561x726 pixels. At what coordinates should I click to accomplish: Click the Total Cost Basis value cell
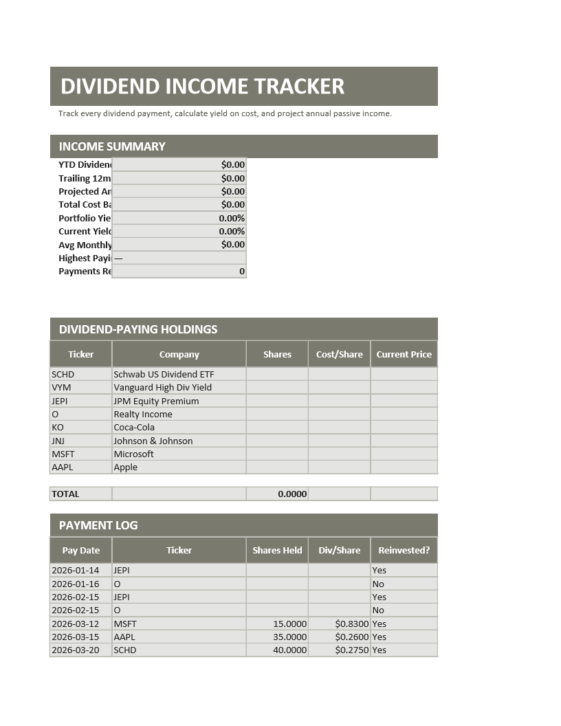[x=179, y=205]
